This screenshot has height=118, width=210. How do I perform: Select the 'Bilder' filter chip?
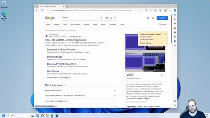pos(48,24)
